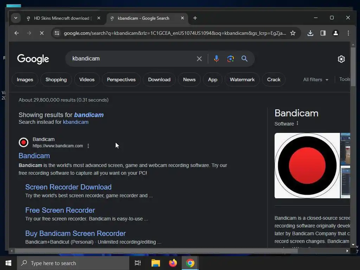Click the horizontal scrollbar thumb
This screenshot has height=270, width=360.
(156, 251)
